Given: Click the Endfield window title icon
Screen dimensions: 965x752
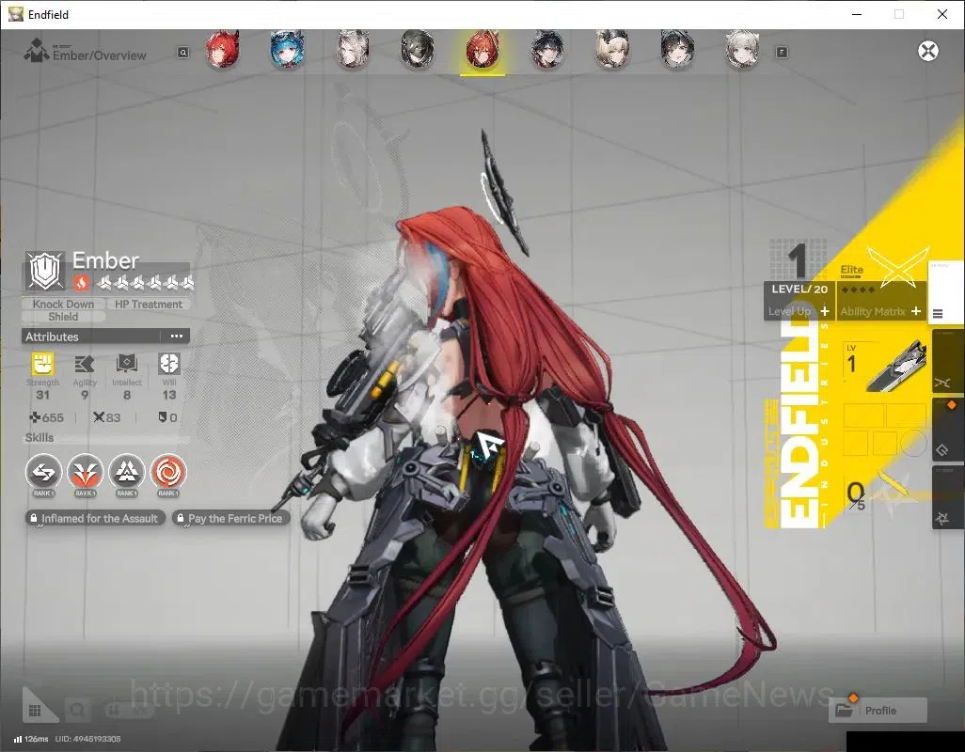Looking at the screenshot, I should (x=15, y=14).
